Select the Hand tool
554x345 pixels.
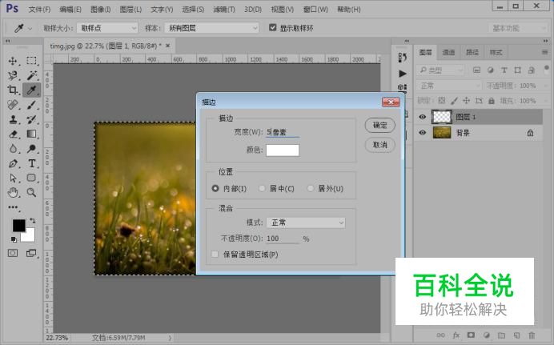click(x=14, y=192)
